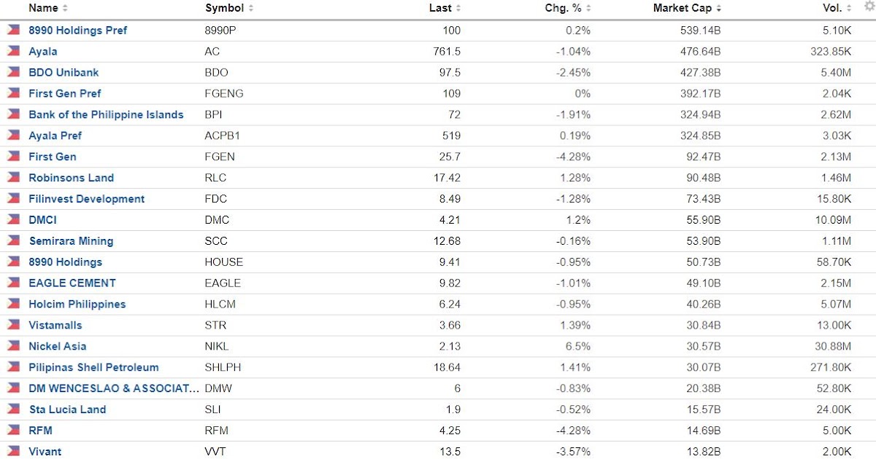Screen dimensions: 876x459
Task: Click the flag icon beside Vivant
Action: (15, 452)
